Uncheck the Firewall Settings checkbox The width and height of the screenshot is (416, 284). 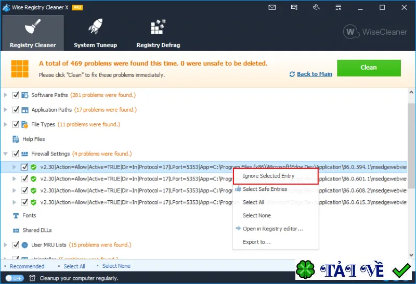16,153
